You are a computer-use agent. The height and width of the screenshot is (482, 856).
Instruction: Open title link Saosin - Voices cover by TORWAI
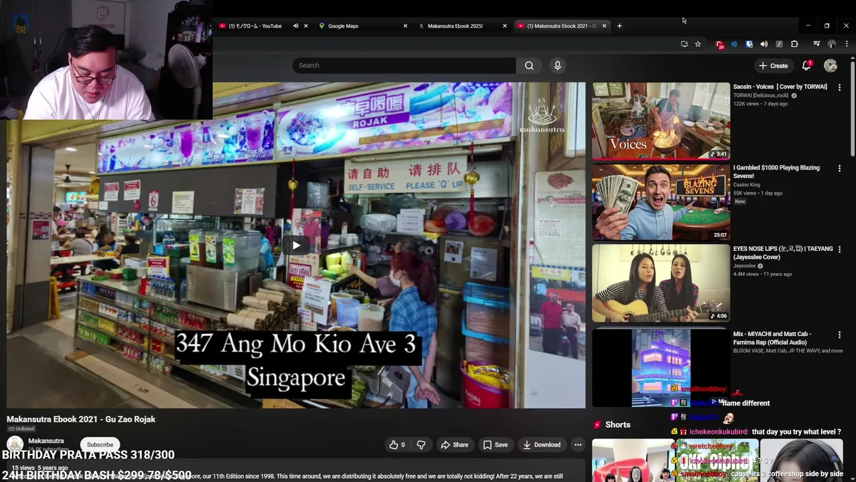tap(780, 87)
